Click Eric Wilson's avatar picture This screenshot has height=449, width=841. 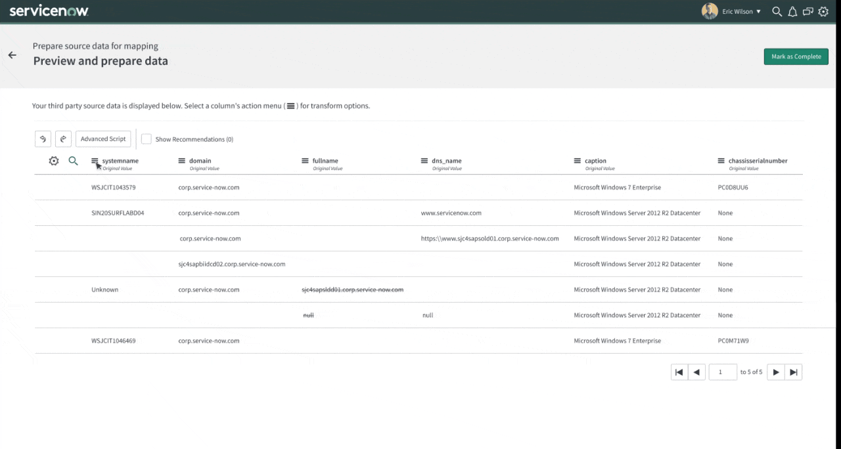(710, 11)
